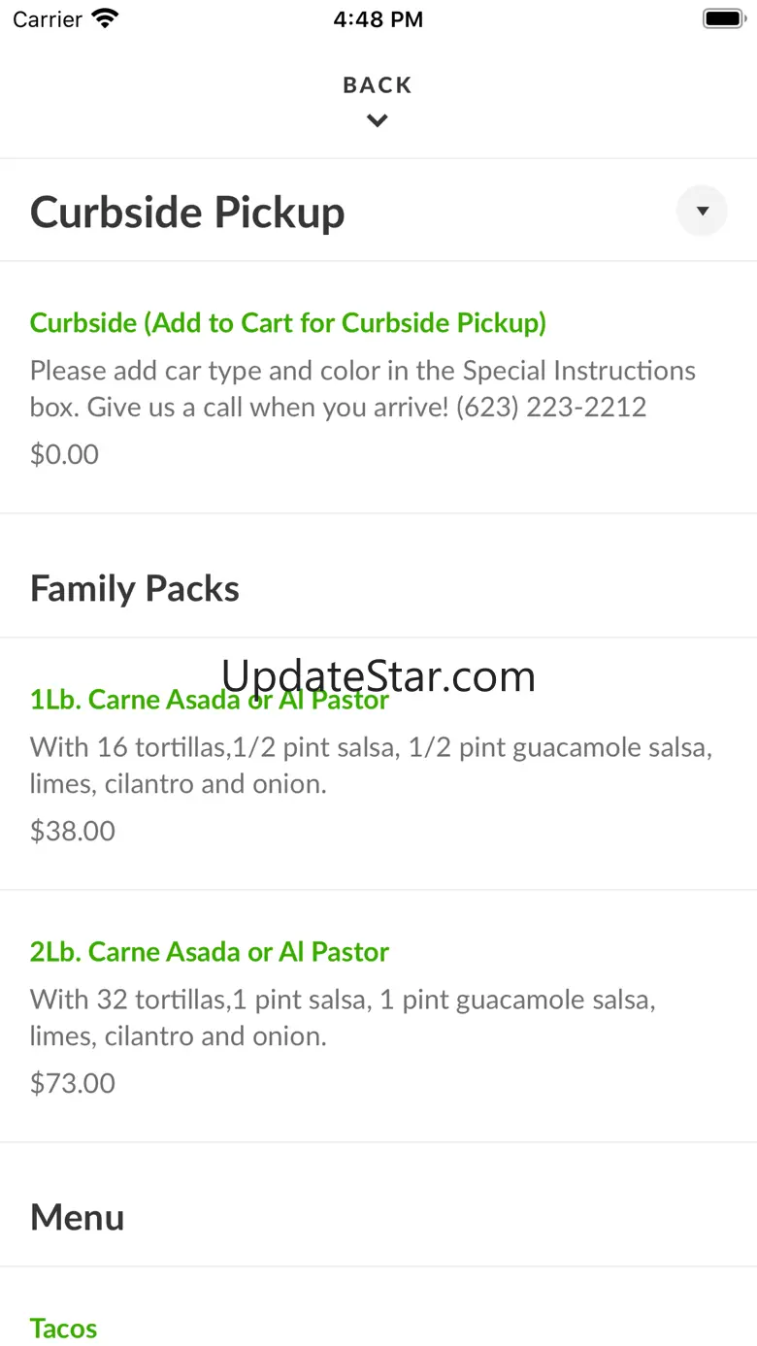The width and height of the screenshot is (757, 1346).
Task: Select the Family Packs section heading
Action: [x=134, y=589]
